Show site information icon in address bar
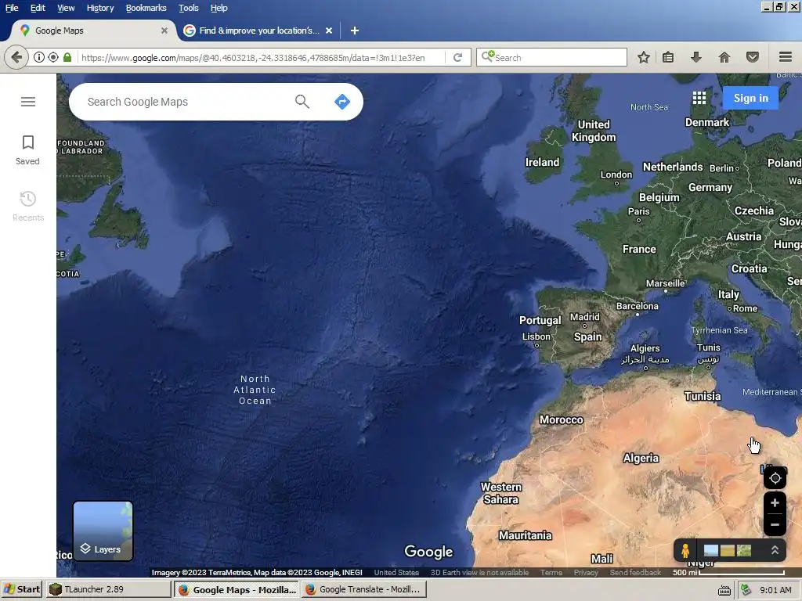Image resolution: width=802 pixels, height=601 pixels. tap(39, 57)
